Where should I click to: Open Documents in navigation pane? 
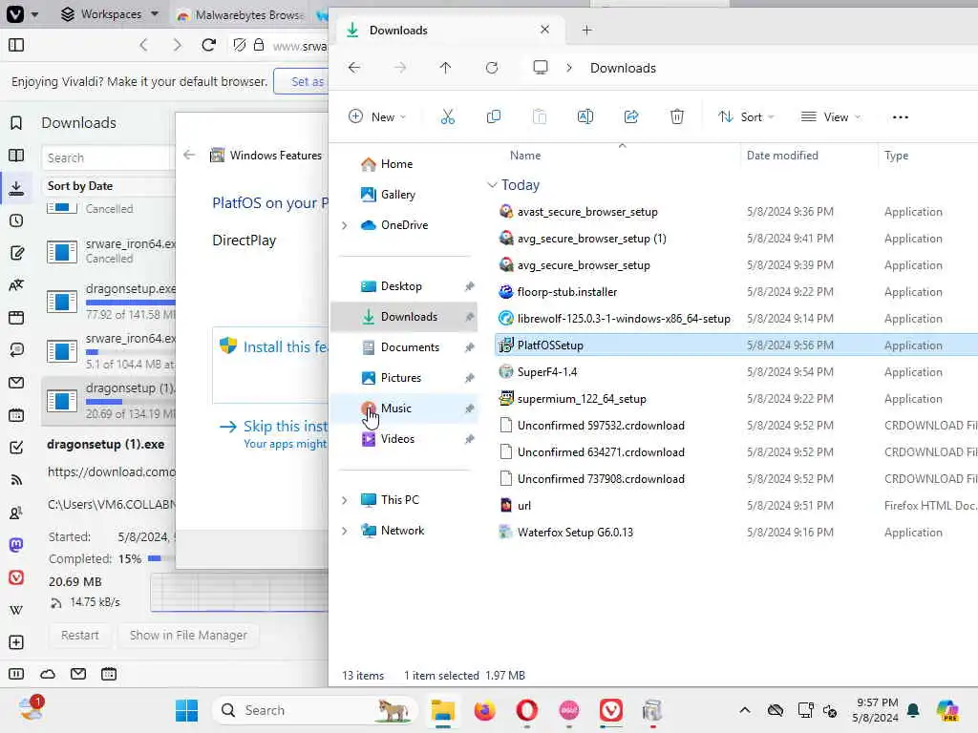pyautogui.click(x=410, y=347)
